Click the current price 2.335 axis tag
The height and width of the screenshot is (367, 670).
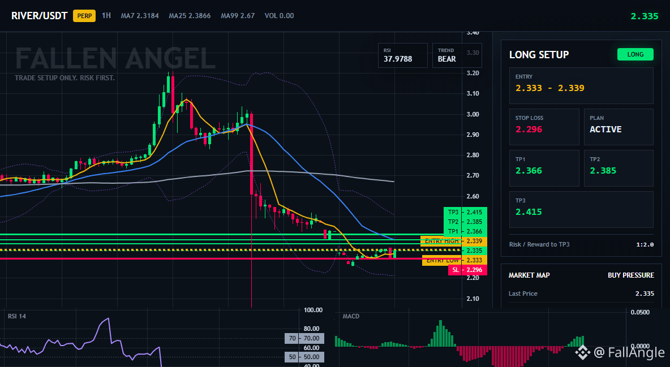tap(474, 251)
